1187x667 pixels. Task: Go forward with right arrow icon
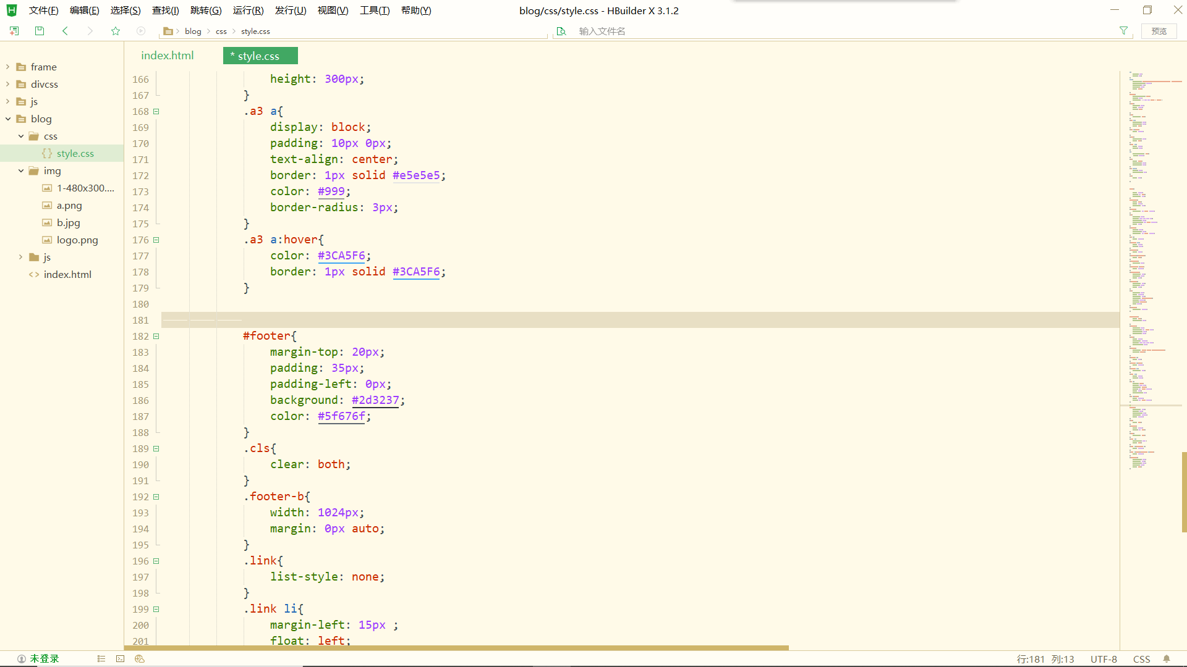coord(90,31)
